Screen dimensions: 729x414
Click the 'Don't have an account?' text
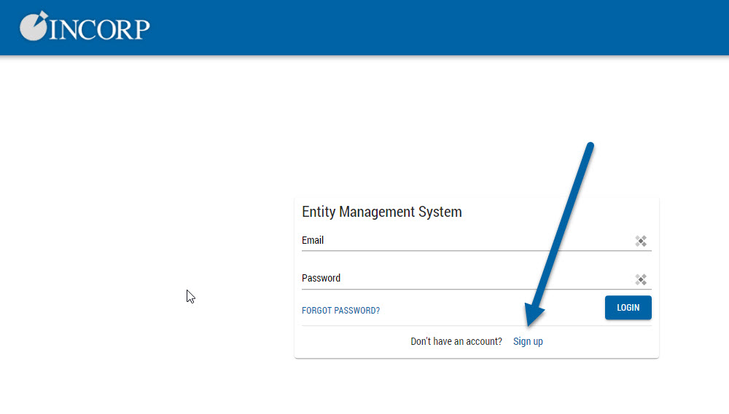pyautogui.click(x=456, y=341)
